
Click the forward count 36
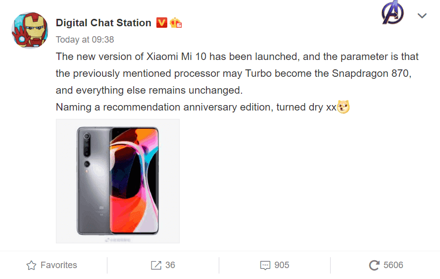click(170, 265)
